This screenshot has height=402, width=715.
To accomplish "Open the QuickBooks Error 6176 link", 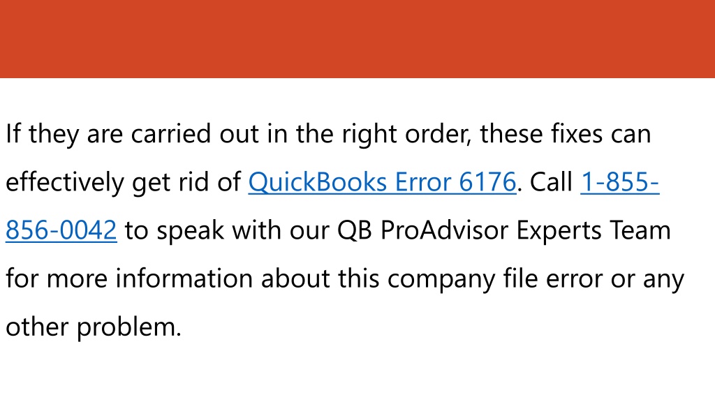I will point(382,182).
